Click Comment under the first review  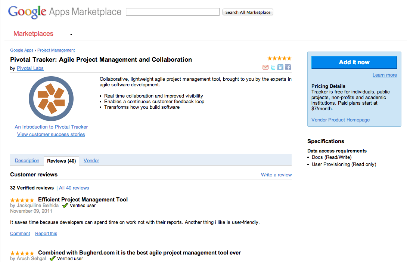click(x=20, y=234)
